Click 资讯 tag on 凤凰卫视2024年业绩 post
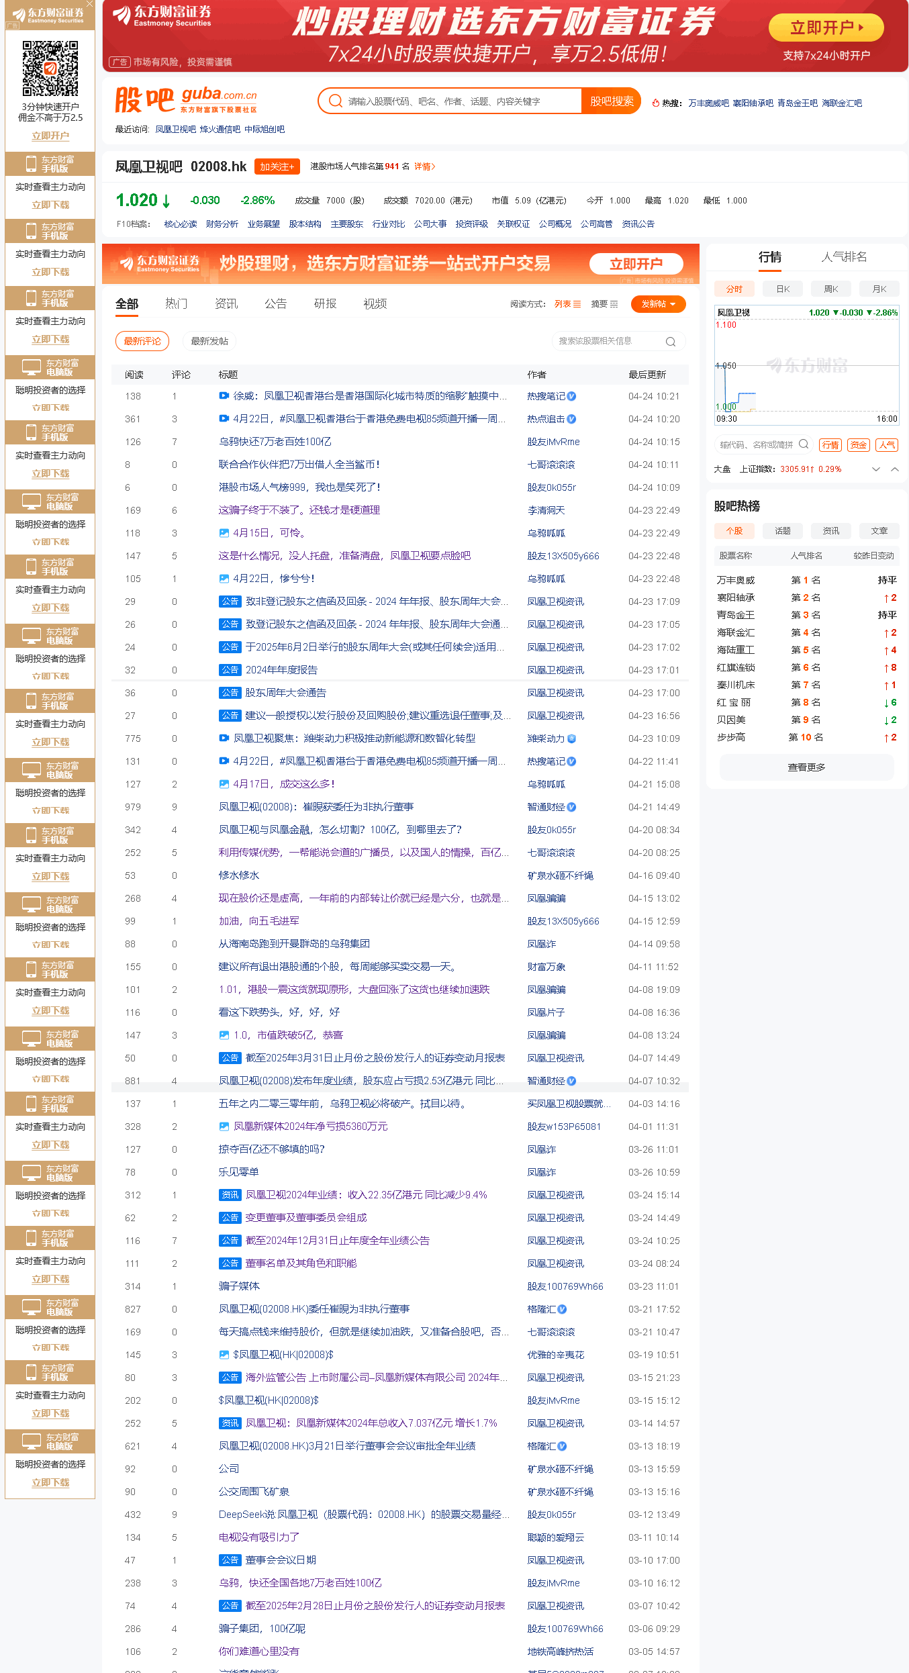The width and height of the screenshot is (909, 1673). coord(230,1195)
